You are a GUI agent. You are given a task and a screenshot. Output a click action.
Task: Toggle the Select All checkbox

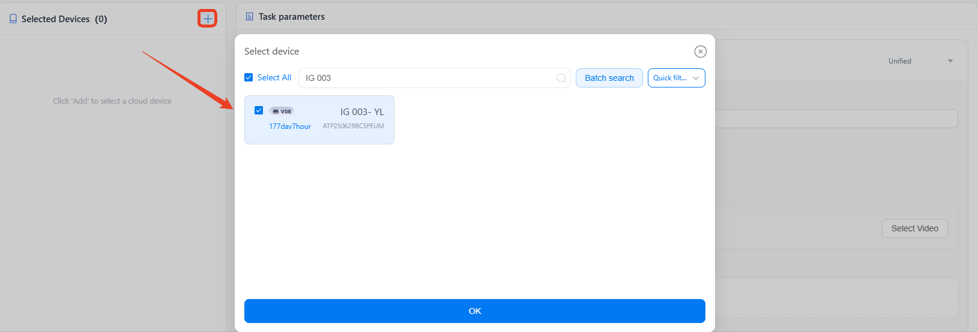[249, 77]
